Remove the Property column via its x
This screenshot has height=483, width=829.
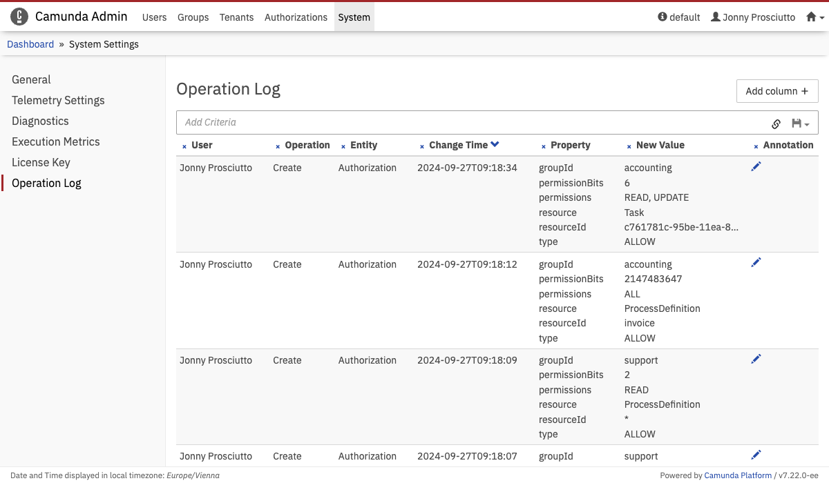point(544,146)
